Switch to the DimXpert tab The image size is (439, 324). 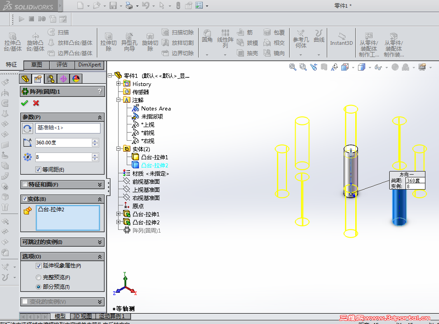90,65
